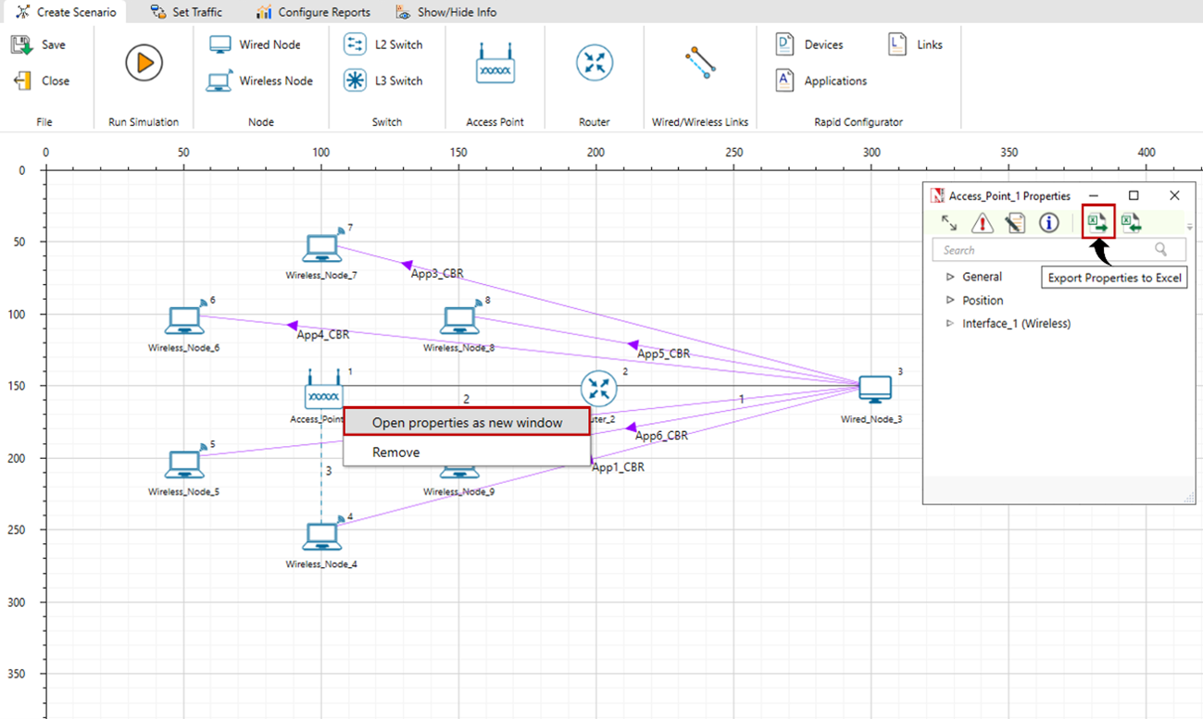
Task: Expand the Position section
Action: (x=950, y=300)
